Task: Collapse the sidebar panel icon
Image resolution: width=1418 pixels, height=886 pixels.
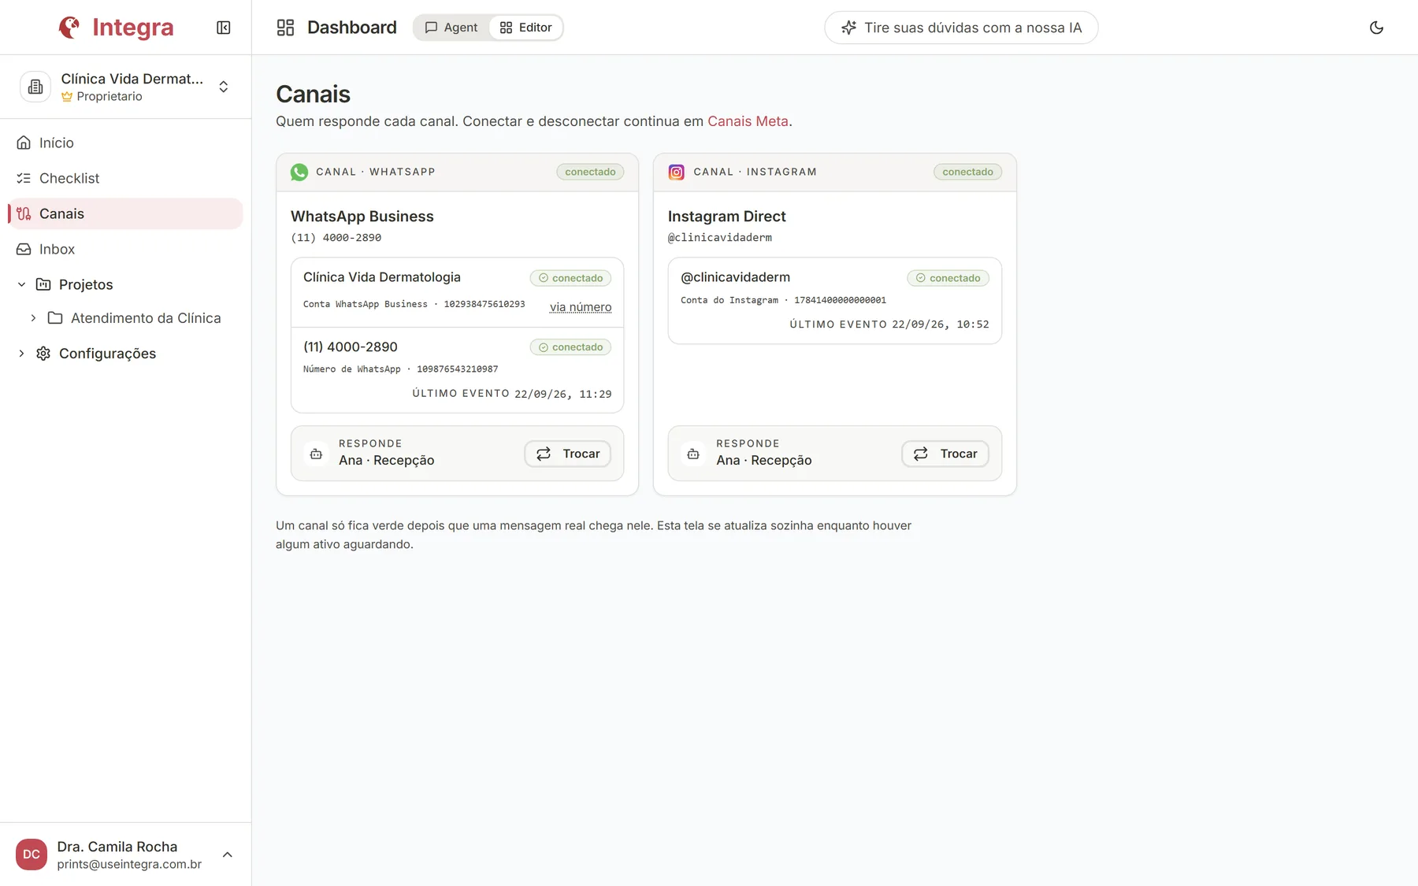Action: [x=224, y=28]
